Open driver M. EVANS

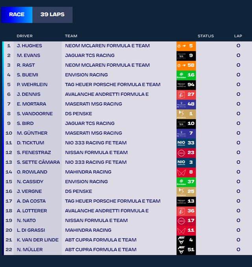tap(28, 55)
